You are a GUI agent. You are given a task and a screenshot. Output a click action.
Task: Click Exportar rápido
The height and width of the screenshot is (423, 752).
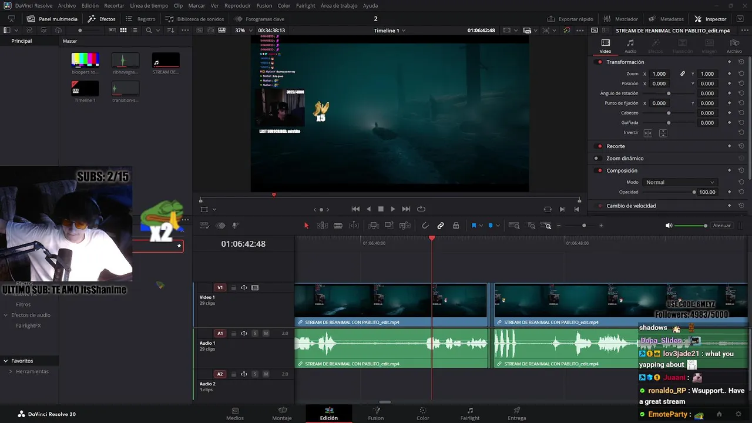click(570, 19)
